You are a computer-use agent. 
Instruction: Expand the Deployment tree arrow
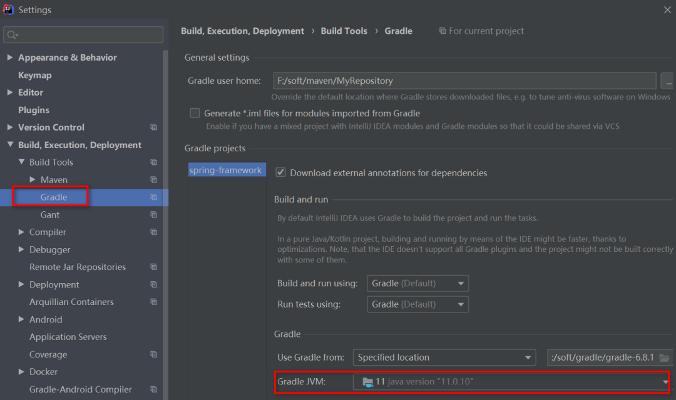[21, 284]
